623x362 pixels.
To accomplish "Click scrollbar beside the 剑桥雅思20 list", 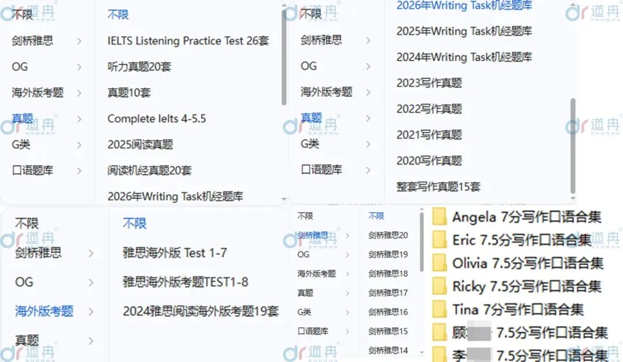I will coord(422,242).
